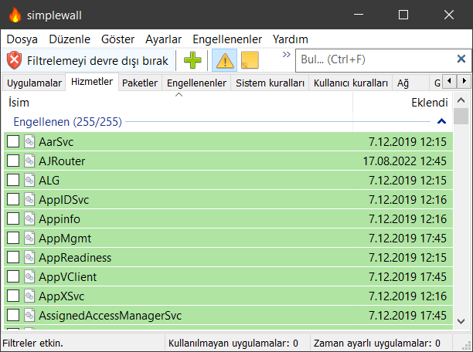Click the green plus add rule icon

[192, 60]
